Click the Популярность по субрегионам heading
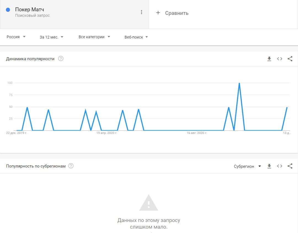This screenshot has width=298, height=233. [x=36, y=166]
